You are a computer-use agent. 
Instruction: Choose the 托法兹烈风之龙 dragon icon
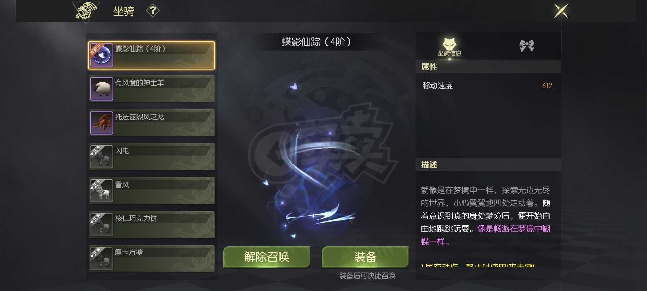pos(101,123)
